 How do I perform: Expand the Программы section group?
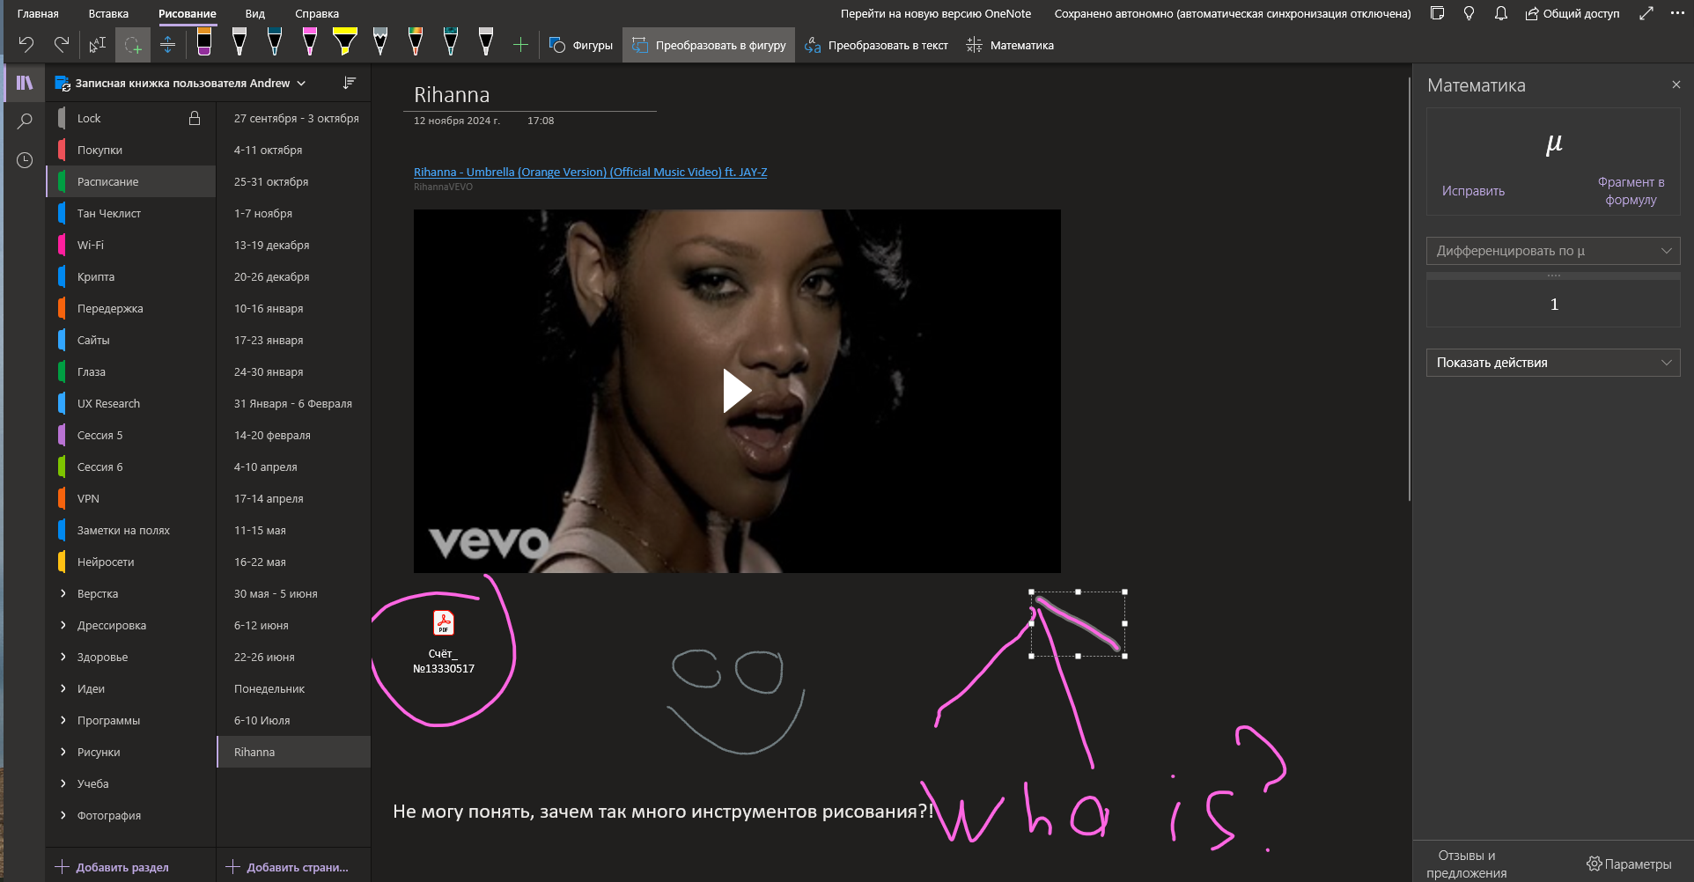[x=63, y=720]
